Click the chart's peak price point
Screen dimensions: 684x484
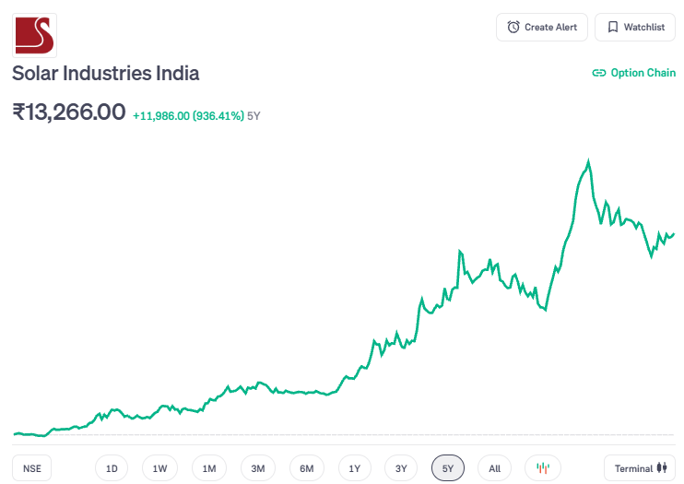588,161
